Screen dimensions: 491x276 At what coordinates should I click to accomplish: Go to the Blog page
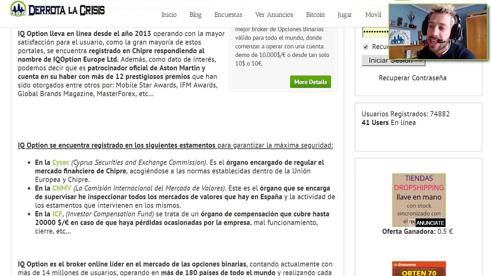click(x=195, y=15)
